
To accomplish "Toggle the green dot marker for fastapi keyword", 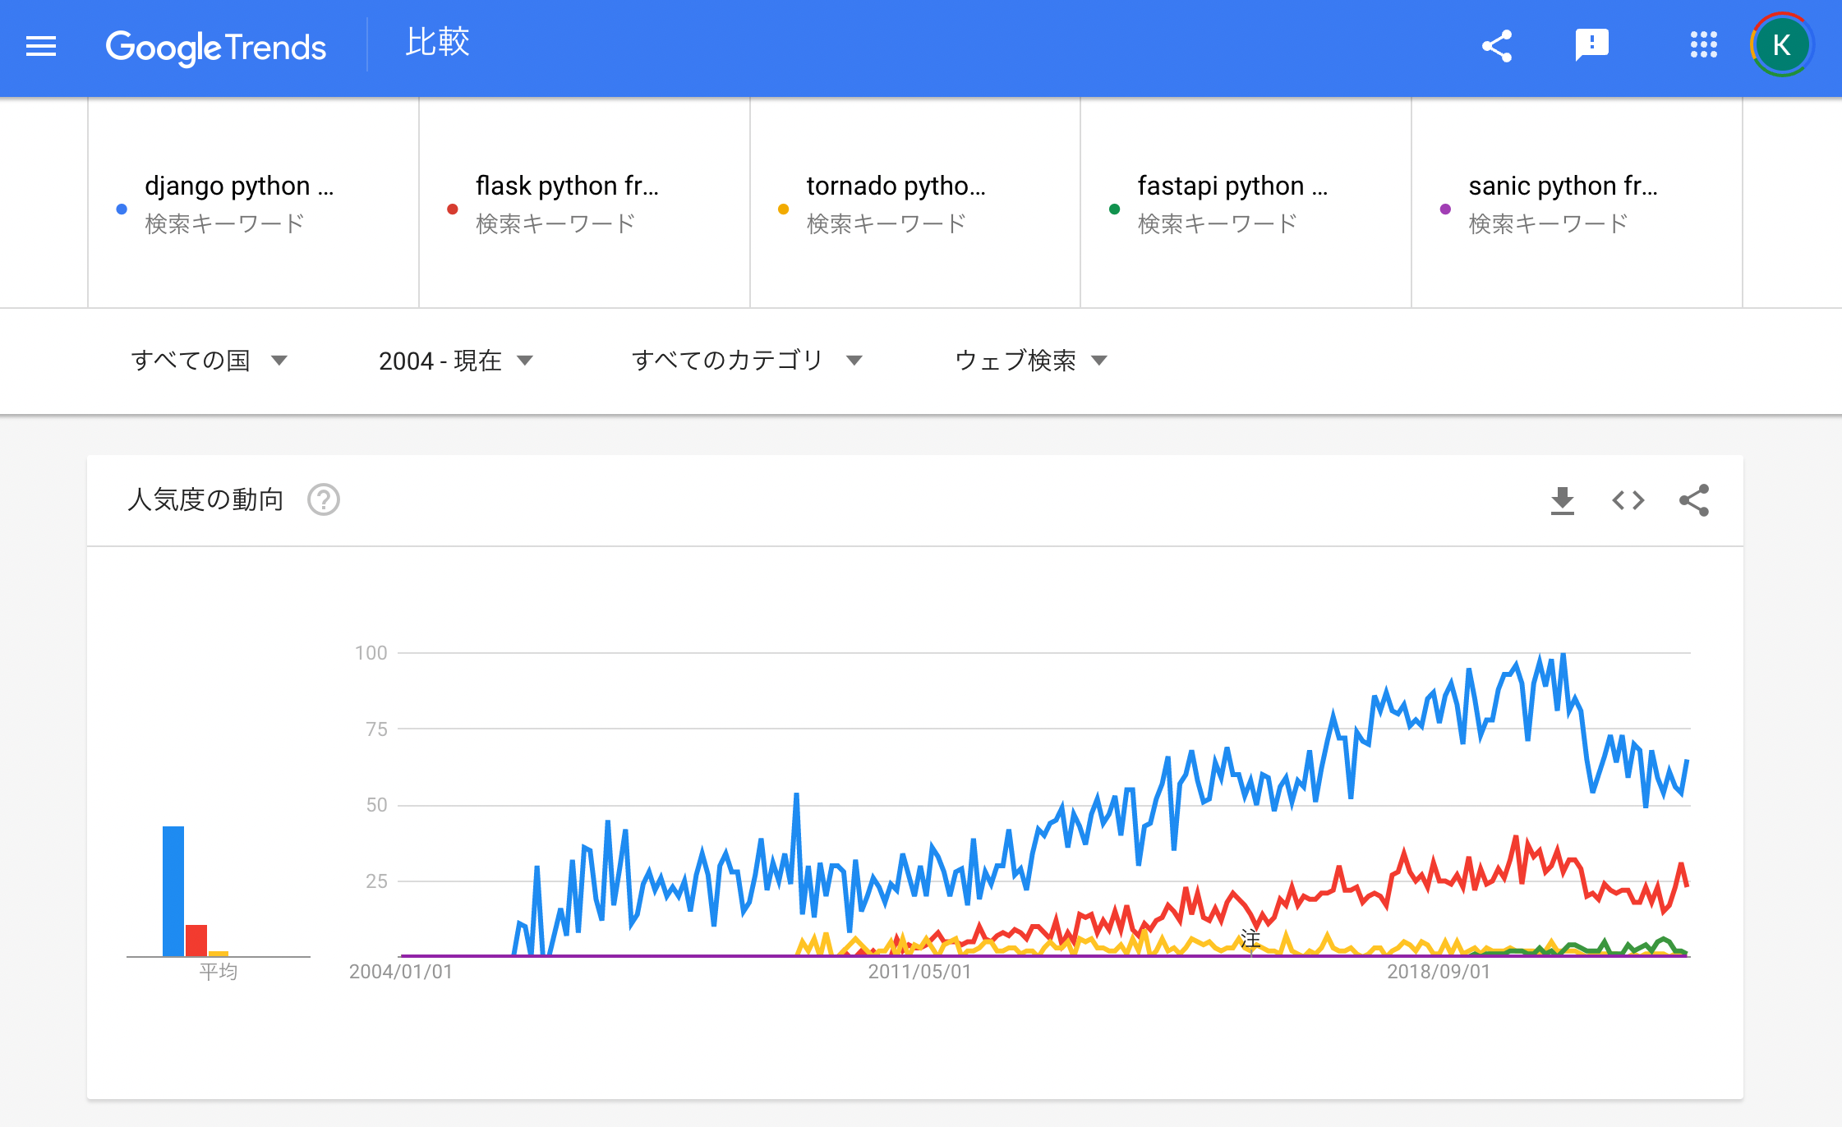I will click(x=1115, y=208).
